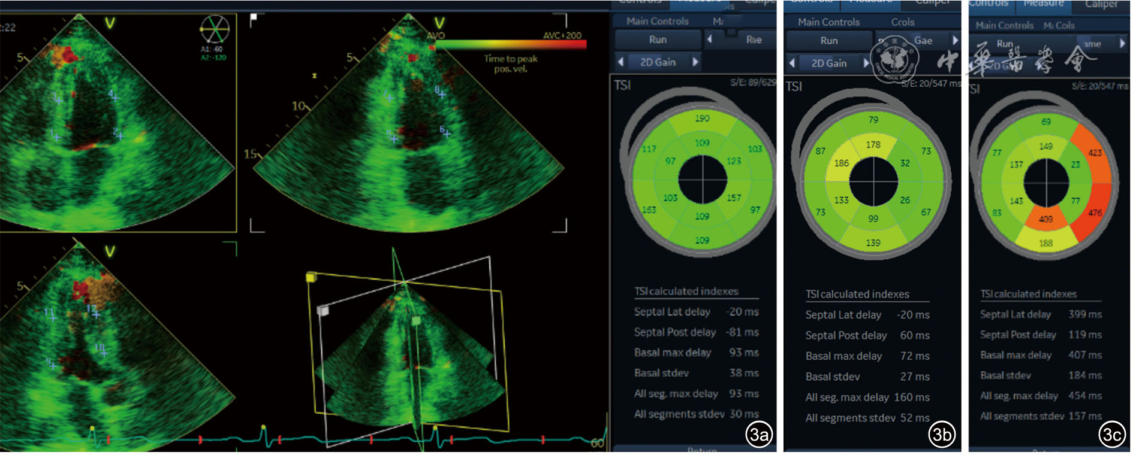Click the AVO to AVC+200 color bar

(x=510, y=44)
